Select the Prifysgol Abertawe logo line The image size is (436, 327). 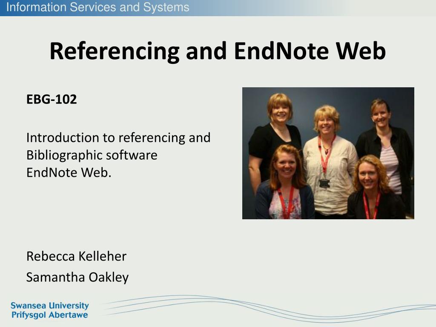tap(49, 315)
